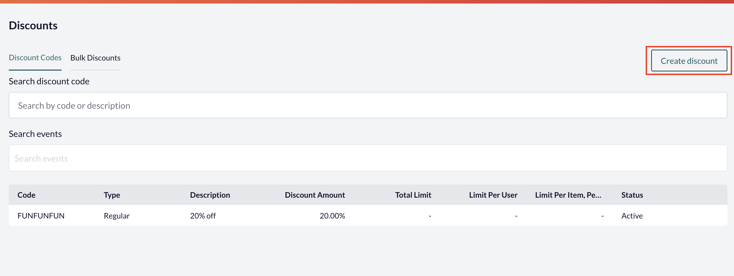Select the Type column header
Screen dimensions: 734x276
(x=112, y=195)
